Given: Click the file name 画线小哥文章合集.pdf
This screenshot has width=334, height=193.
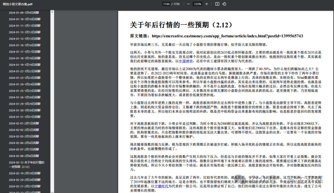Looking at the screenshot, I should pyautogui.click(x=17, y=4).
